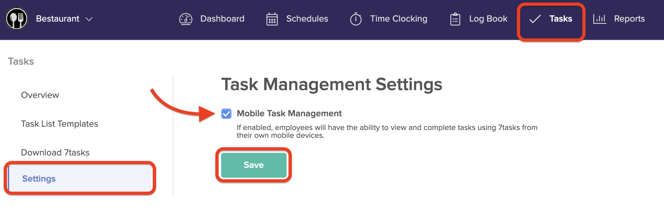Select Task List Templates in sidebar

pyautogui.click(x=60, y=124)
